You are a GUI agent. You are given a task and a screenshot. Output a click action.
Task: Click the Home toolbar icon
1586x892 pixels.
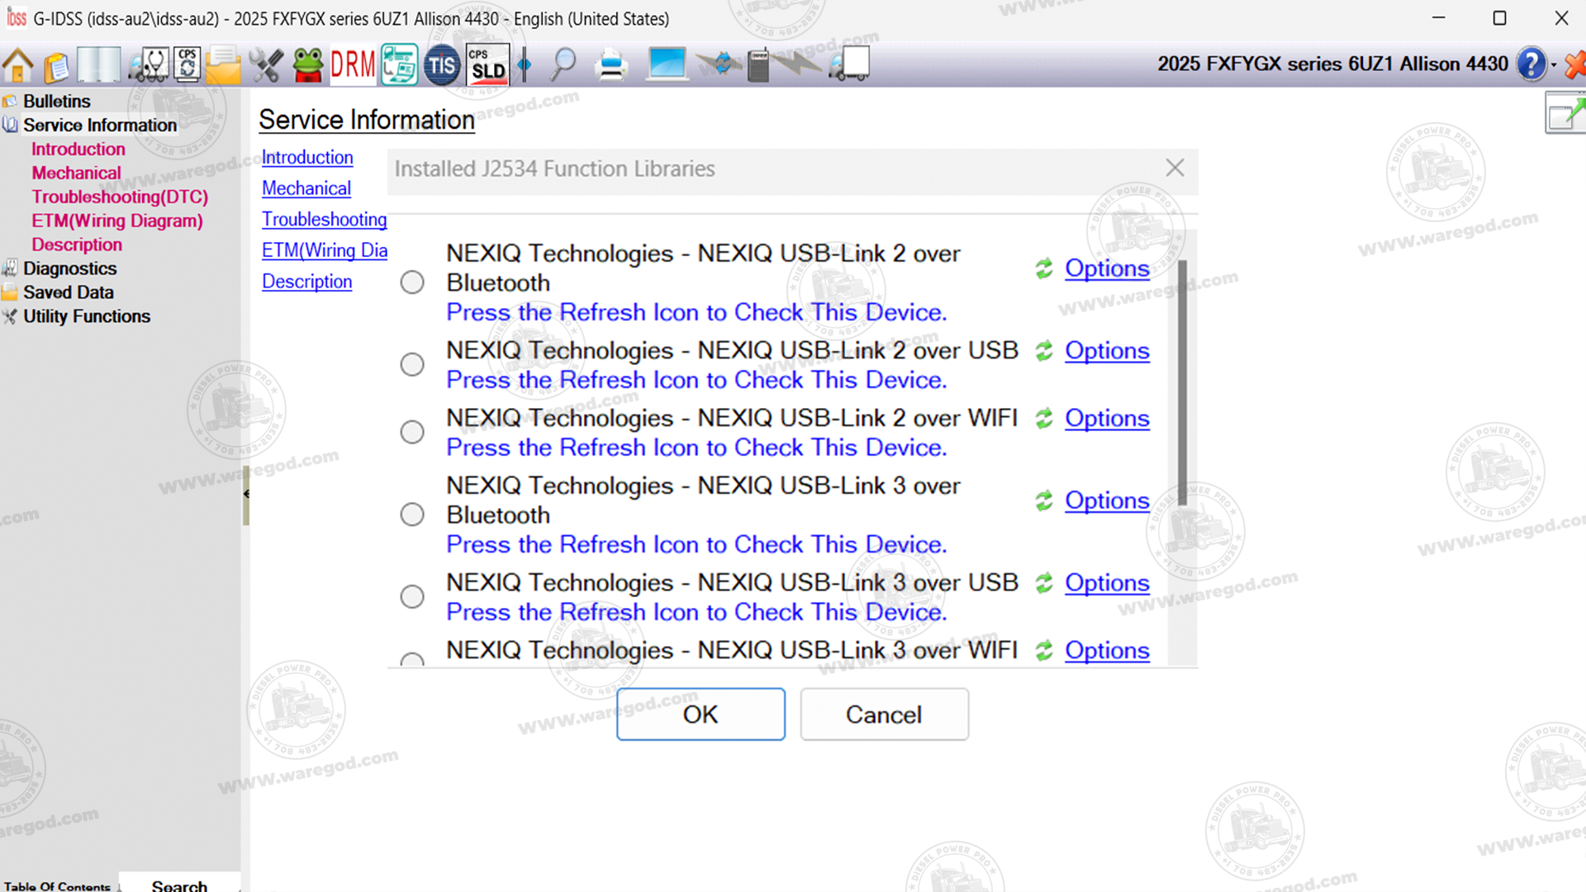pos(18,65)
